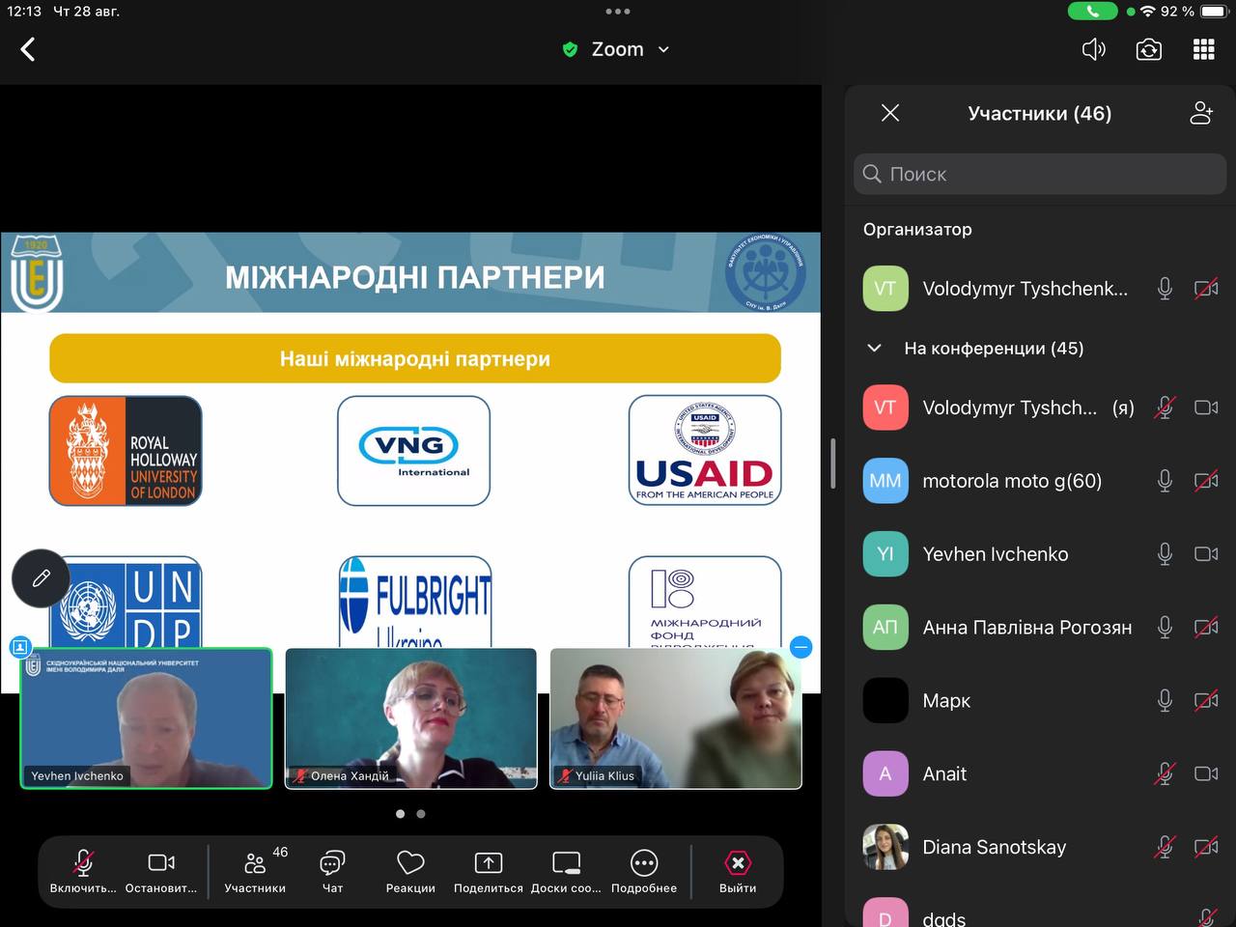Select participant Diana Sanotskay
This screenshot has height=927, width=1236.
click(1040, 847)
